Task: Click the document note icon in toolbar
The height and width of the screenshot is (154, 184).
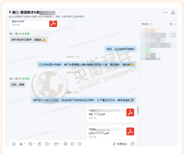Action: (x=39, y=144)
